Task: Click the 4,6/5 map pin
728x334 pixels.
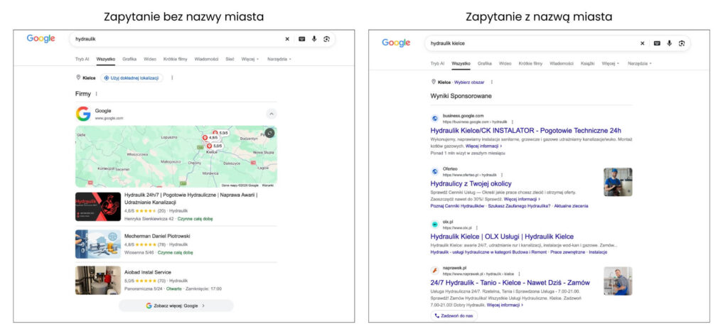Action: [x=210, y=138]
